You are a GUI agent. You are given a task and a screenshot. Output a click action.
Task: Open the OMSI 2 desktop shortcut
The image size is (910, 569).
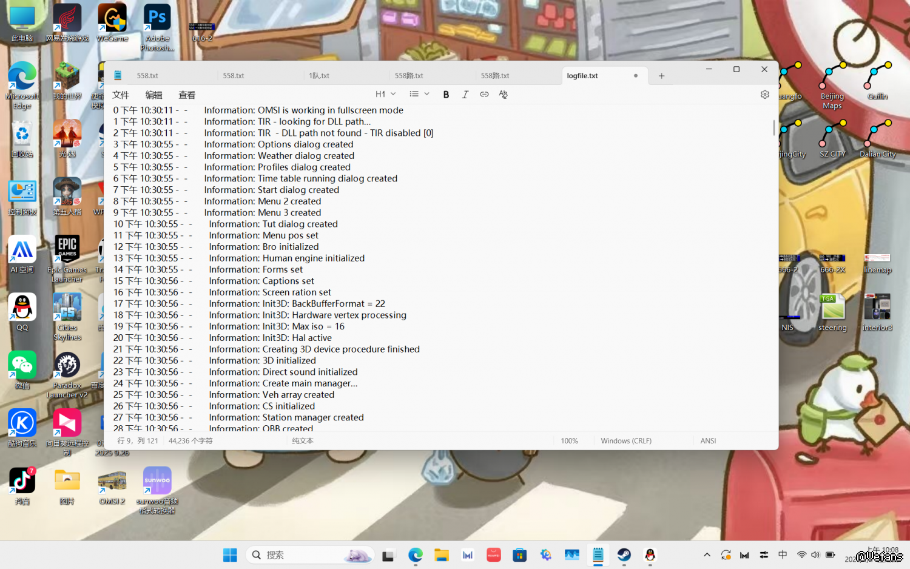click(112, 487)
